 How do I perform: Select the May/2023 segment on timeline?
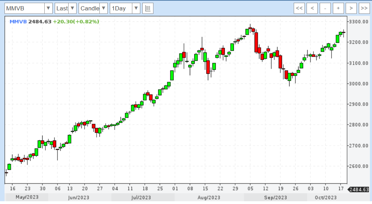tap(27, 197)
